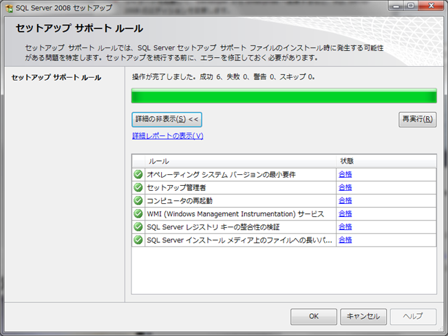Select SQL Server インストール メディア rule text
This screenshot has width=448, height=336.
point(239,240)
